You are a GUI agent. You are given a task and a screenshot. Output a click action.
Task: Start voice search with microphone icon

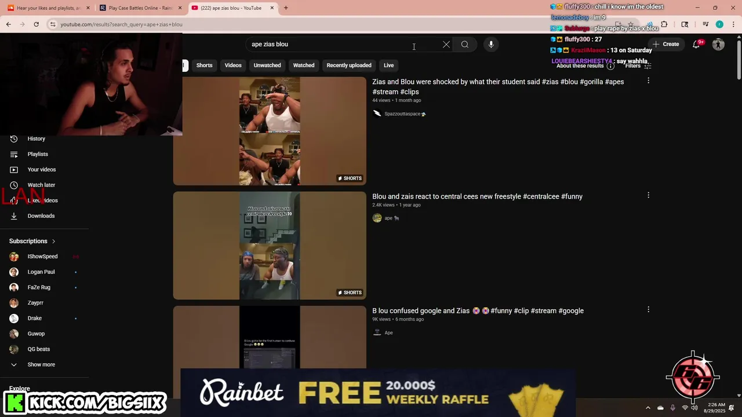[x=491, y=45]
